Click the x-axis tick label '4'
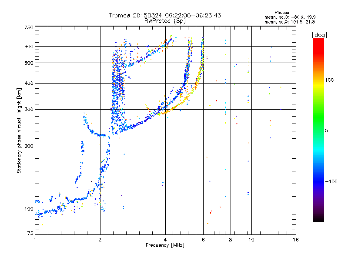 (x=165, y=240)
